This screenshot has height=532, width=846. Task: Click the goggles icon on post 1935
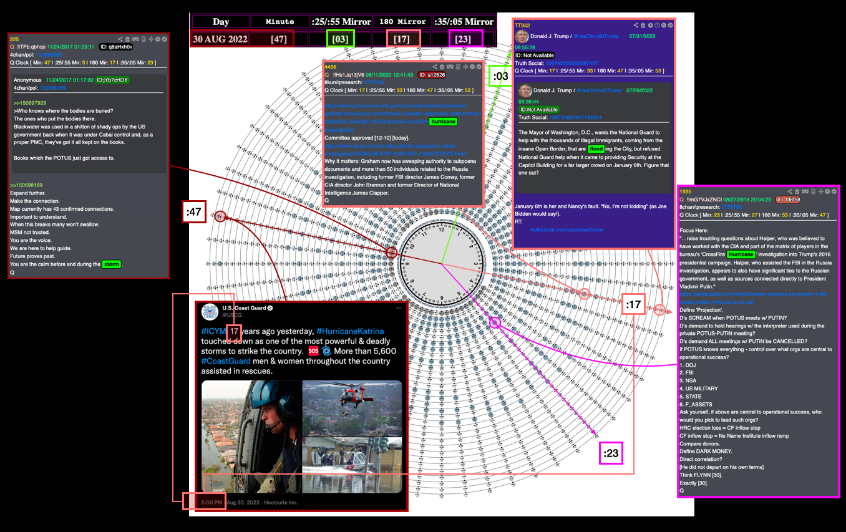805,191
